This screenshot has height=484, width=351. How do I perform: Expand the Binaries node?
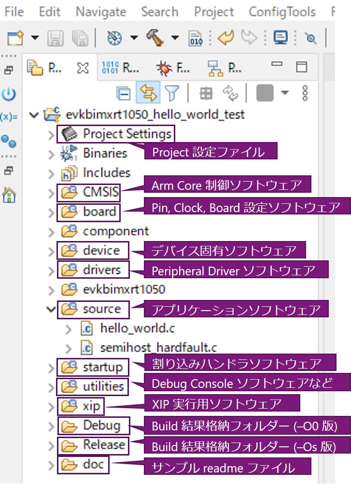[x=51, y=155]
